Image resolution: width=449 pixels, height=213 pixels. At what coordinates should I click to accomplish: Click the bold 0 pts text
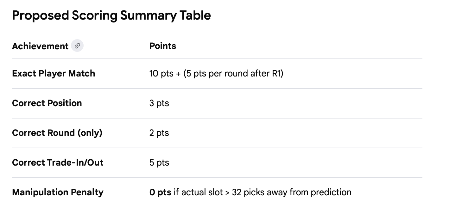point(160,192)
